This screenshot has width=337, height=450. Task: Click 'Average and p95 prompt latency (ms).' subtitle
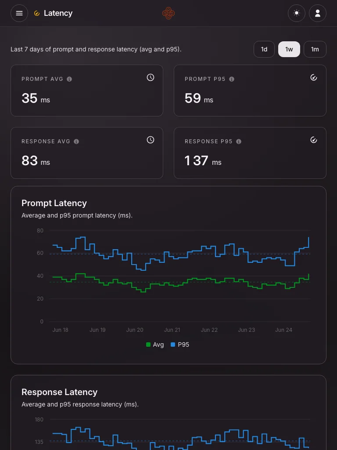click(77, 215)
